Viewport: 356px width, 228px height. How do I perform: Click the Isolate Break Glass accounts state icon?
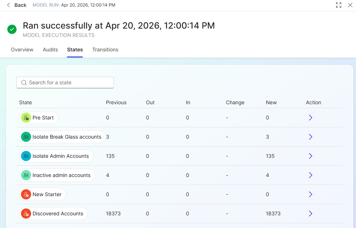[26, 137]
